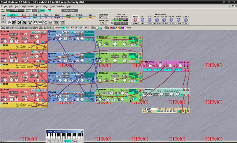237x143 pixels.
Task: Collapse the OscB4 module arrow
Action: click(x=1, y=90)
